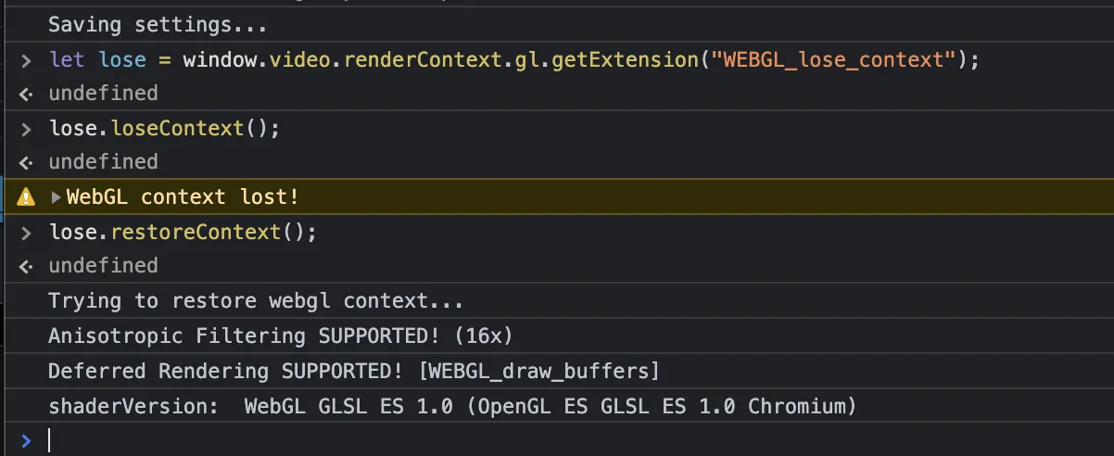
Task: Click input chevron beside lose.loseContext() command
Action: [x=26, y=128]
